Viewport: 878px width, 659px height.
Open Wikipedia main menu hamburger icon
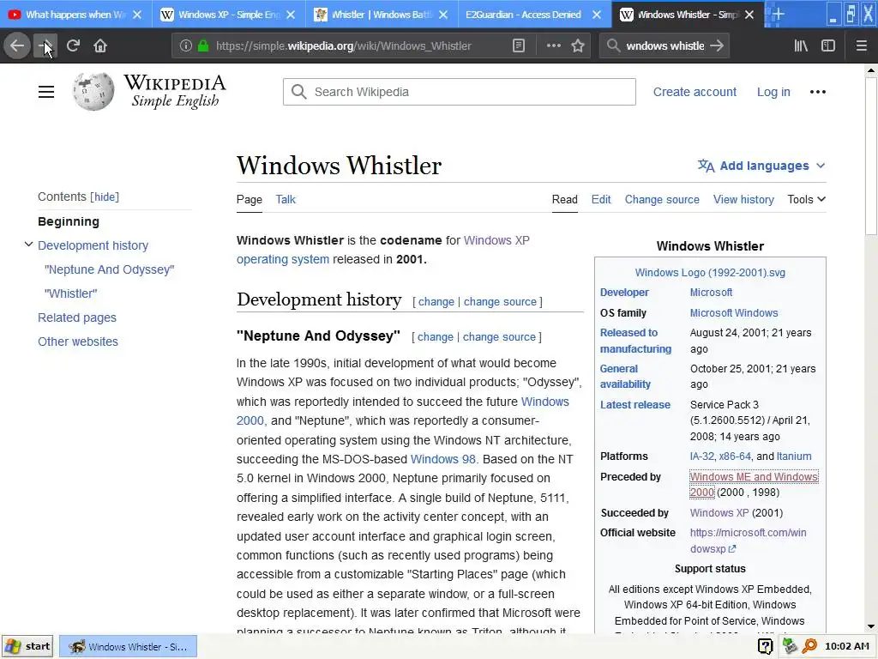[x=46, y=92]
